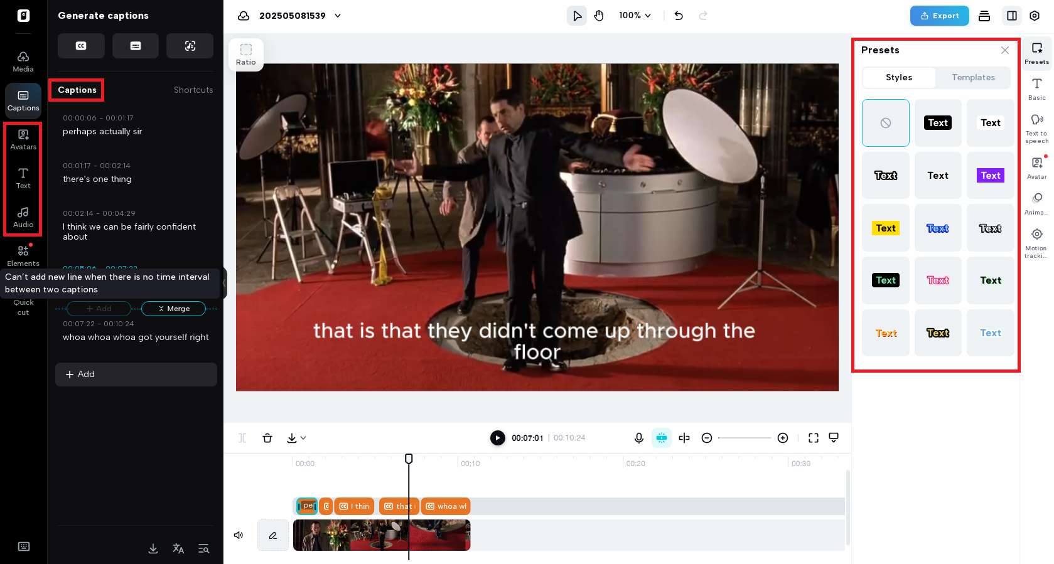Undo the last action
1054x564 pixels.
point(679,16)
